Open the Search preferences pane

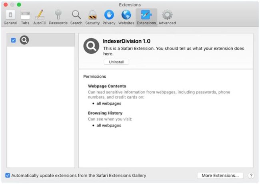coord(76,17)
